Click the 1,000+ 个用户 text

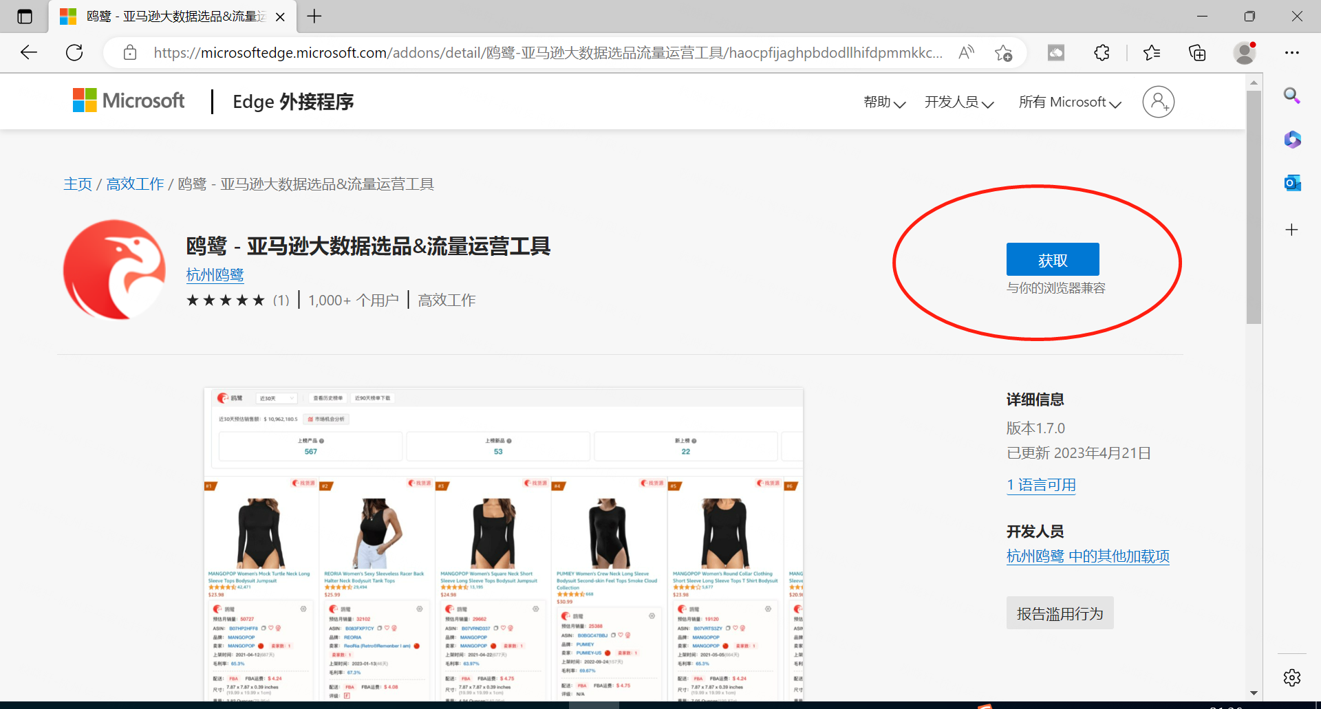click(354, 301)
